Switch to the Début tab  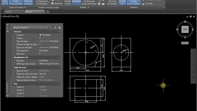click(x=9, y=12)
